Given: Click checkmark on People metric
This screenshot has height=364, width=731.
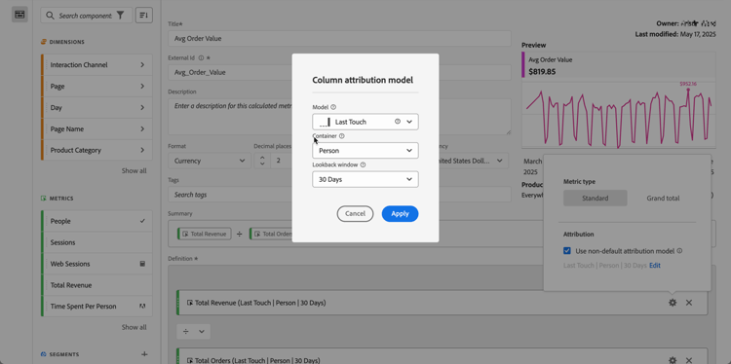Looking at the screenshot, I should [142, 221].
